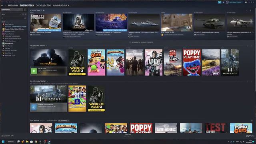This screenshot has width=256, height=144.
Task: Open Brawlhalla cover in recent games
Action: click(x=116, y=62)
